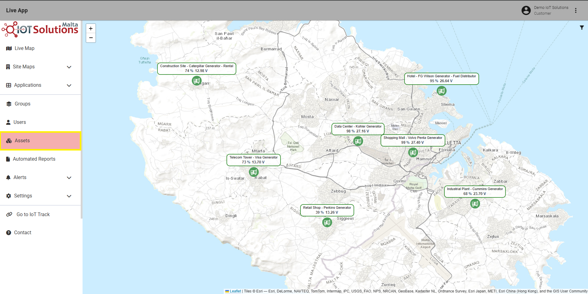Viewport: 588px width, 294px height.
Task: Click the map filter funnel icon
Action: [x=582, y=28]
